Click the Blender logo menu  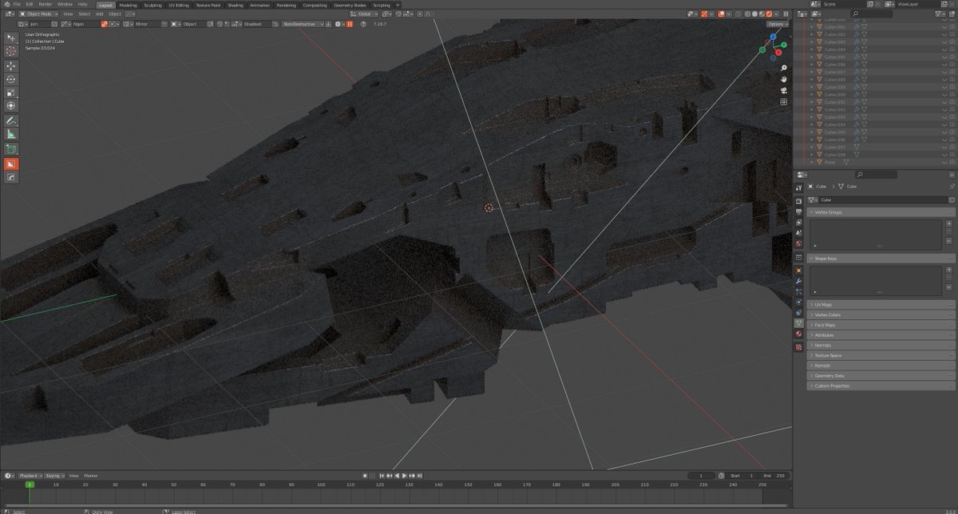(6, 4)
